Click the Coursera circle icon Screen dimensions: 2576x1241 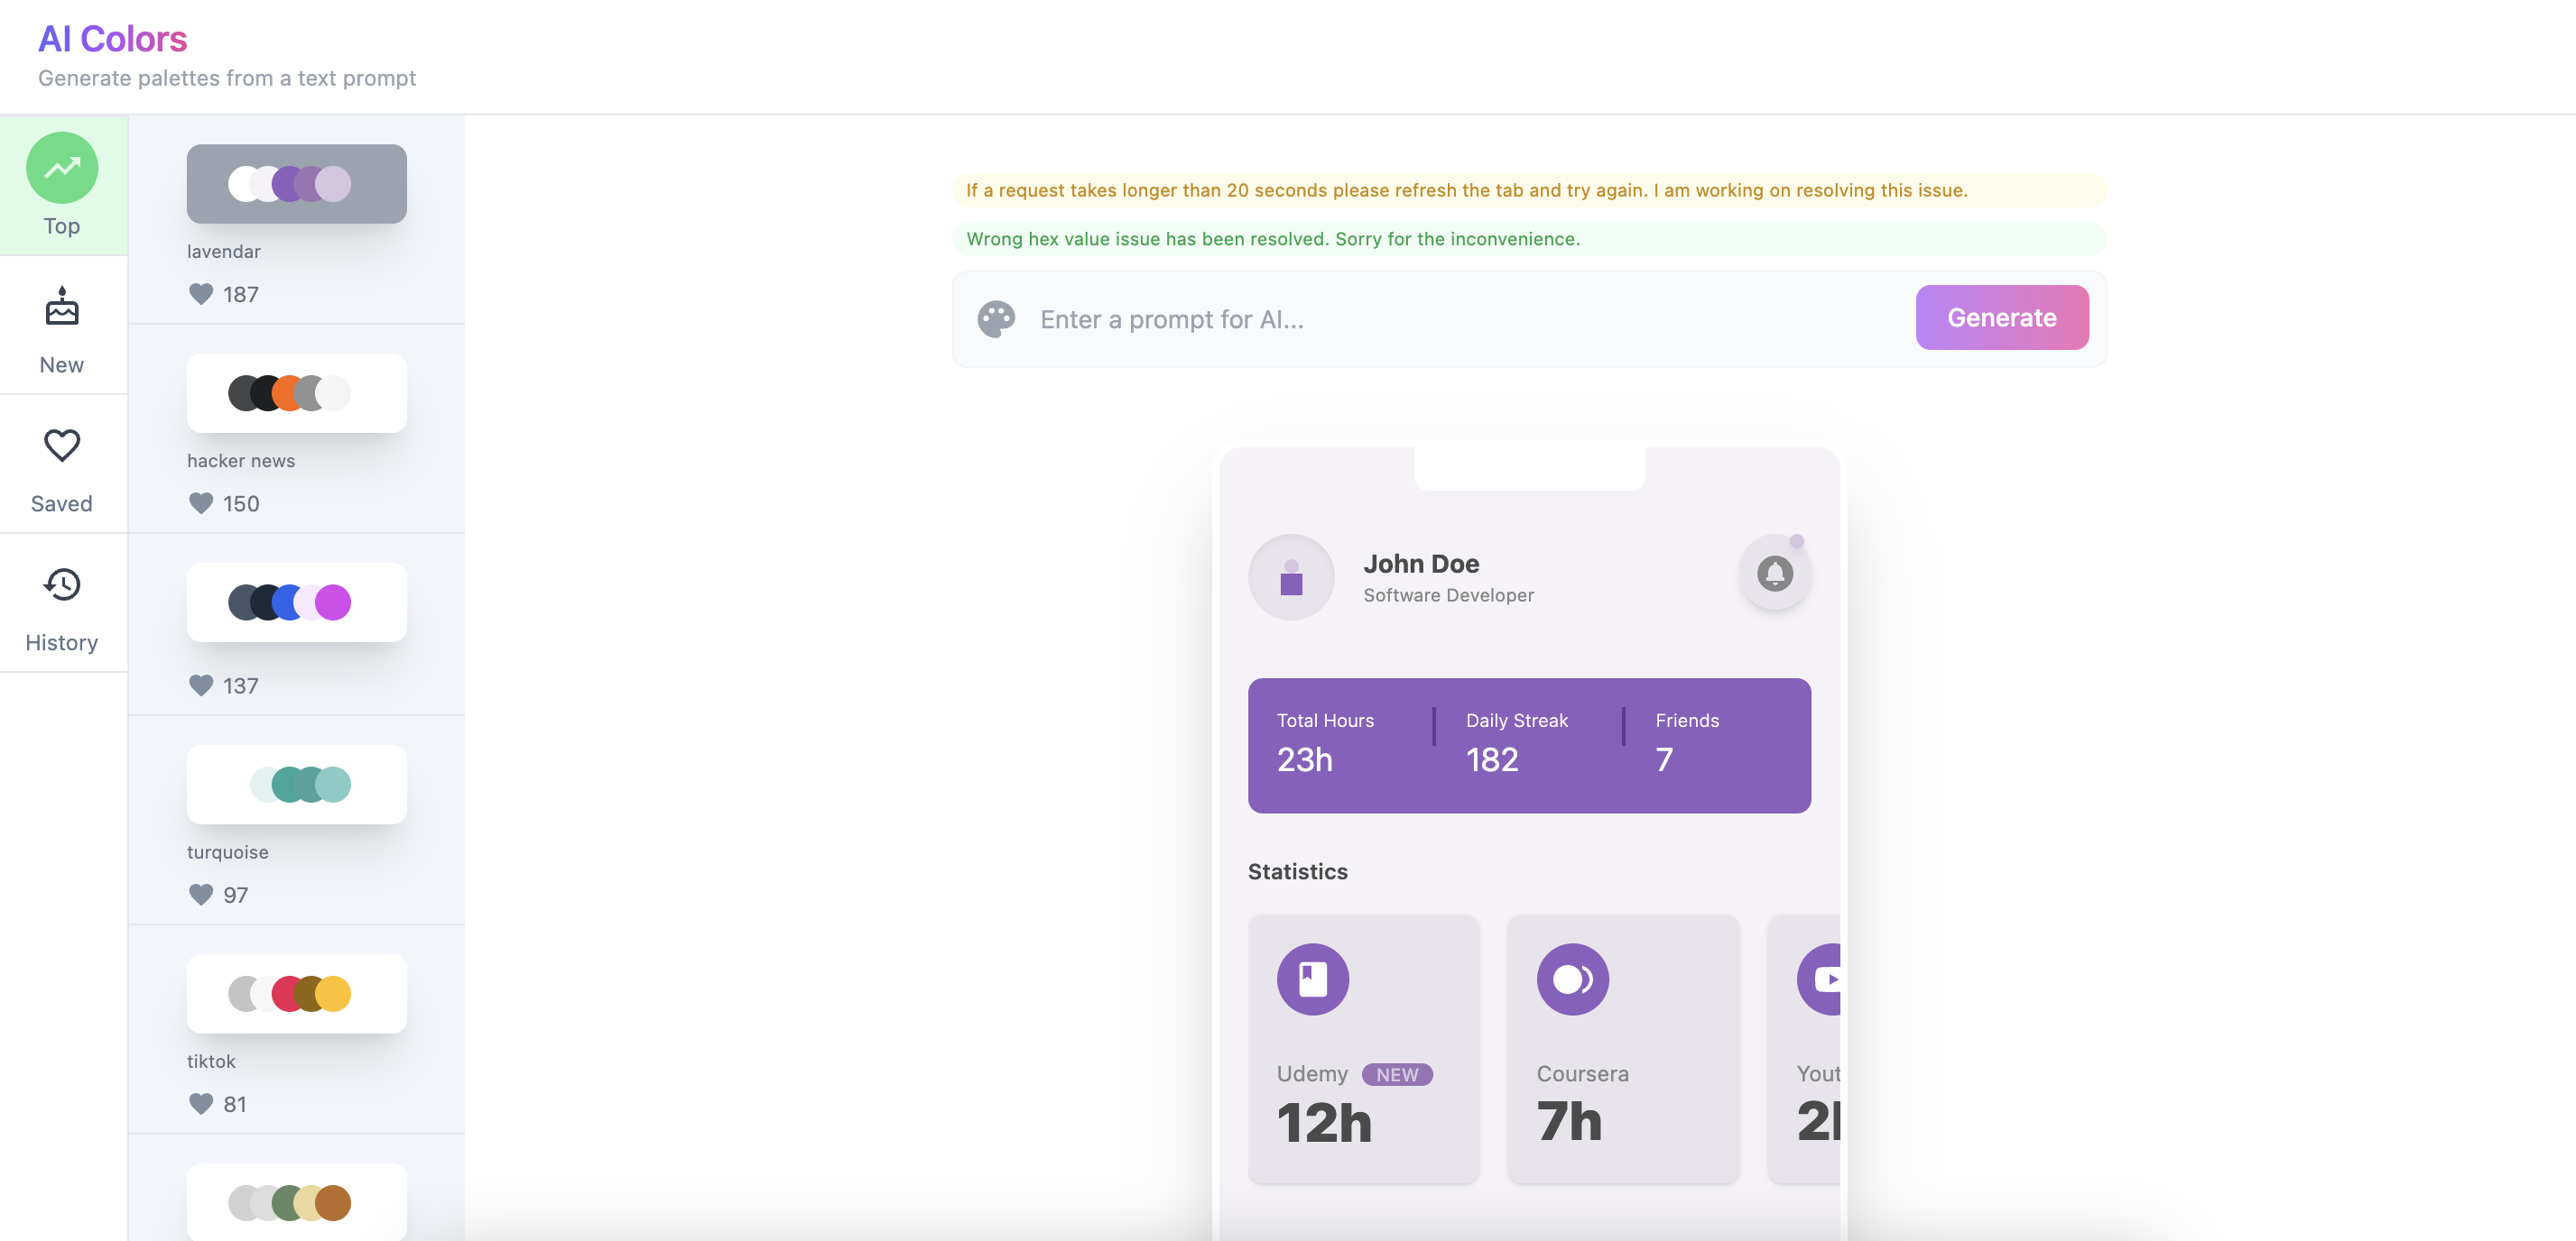[1572, 979]
